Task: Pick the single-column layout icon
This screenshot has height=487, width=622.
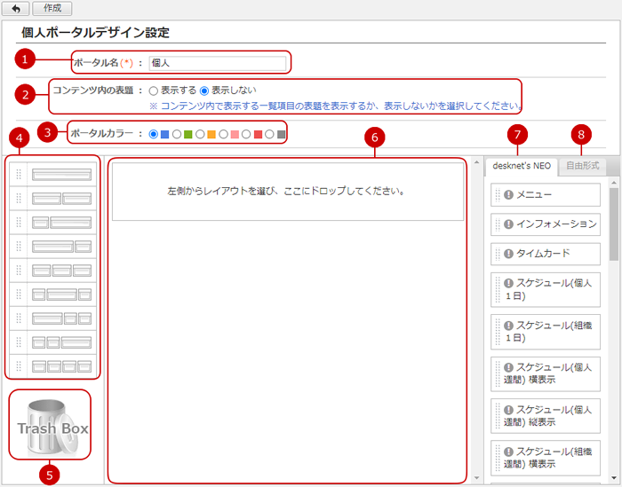Action: click(x=61, y=174)
